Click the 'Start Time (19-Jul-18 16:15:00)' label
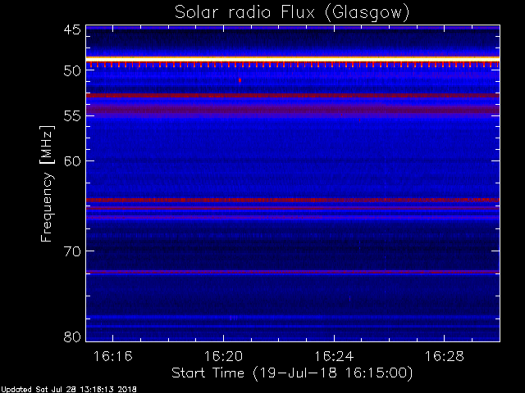This screenshot has height=393, width=525. (x=292, y=373)
